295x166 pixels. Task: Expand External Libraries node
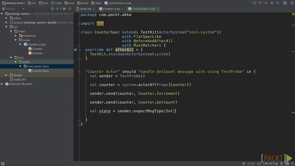pyautogui.click(x=2, y=84)
